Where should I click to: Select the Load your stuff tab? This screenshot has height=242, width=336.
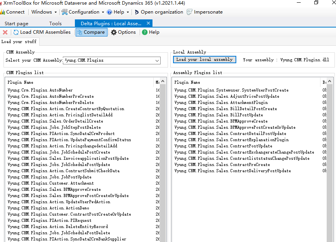click(x=19, y=41)
